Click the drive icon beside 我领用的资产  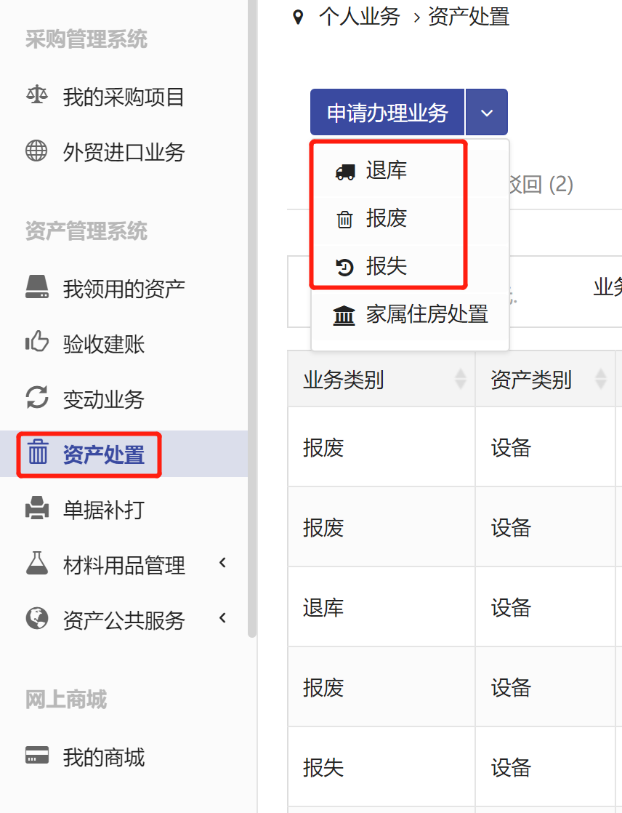coord(36,287)
